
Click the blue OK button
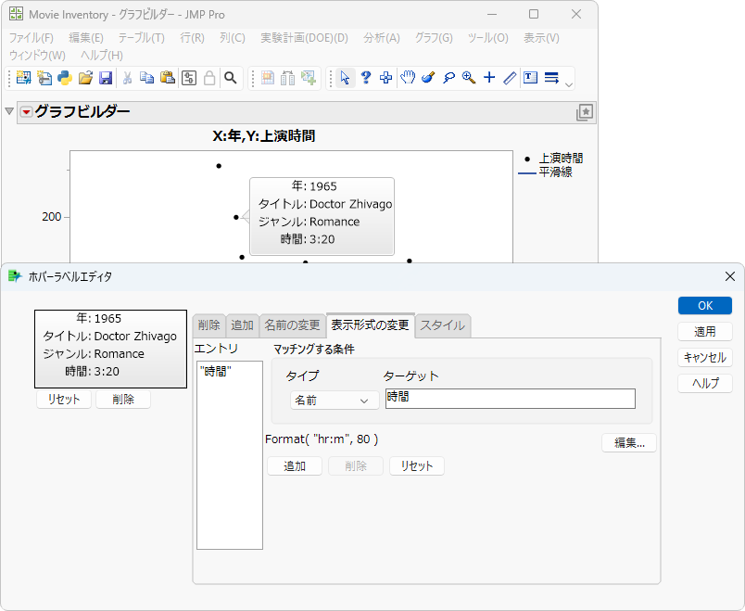click(705, 306)
